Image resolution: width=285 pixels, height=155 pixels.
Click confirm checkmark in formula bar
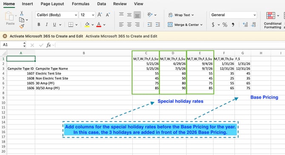(x=41, y=45)
